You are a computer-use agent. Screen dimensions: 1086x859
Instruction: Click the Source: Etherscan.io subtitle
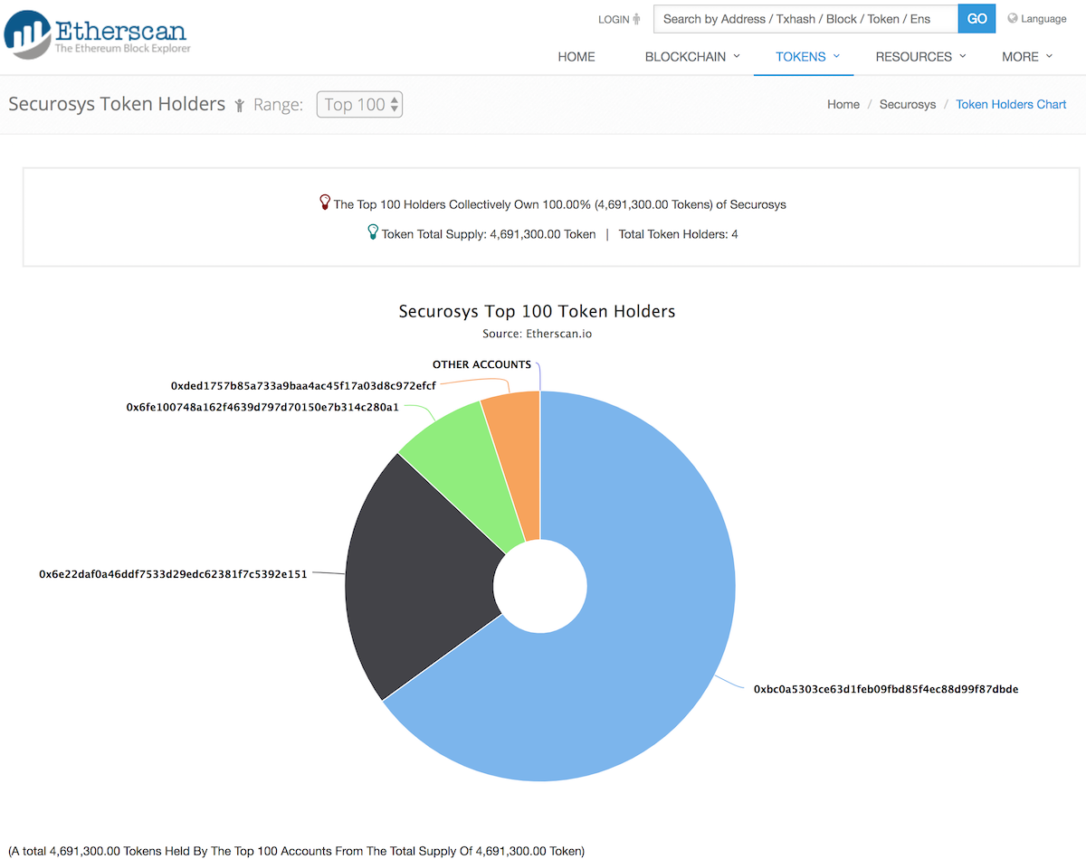pos(538,334)
